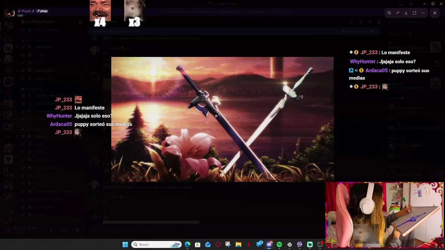445x250 pixels.
Task: Open Netflix from the taskbar
Action: 249,244
